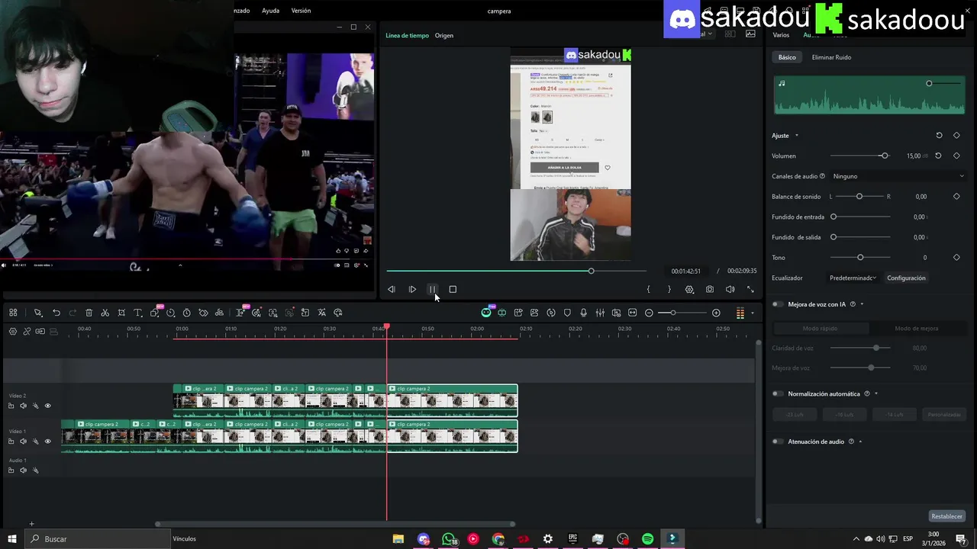Switch to the Varios properties tab
This screenshot has width=977, height=549.
781,35
